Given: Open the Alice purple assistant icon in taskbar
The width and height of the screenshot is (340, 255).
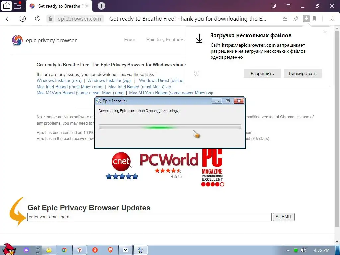Looking at the screenshot, I should [x=26, y=250].
